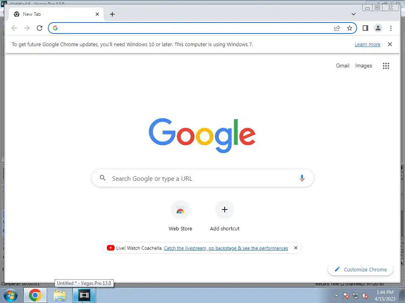Bookmark this tab with the star icon

click(x=350, y=28)
